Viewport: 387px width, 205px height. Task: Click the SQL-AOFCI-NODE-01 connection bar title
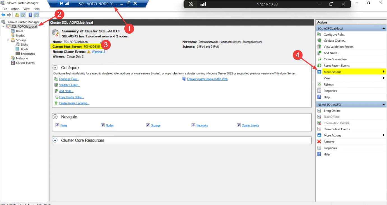point(98,3)
